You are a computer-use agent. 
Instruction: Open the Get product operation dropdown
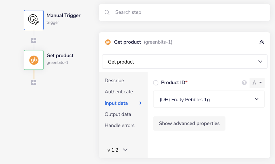185,62
